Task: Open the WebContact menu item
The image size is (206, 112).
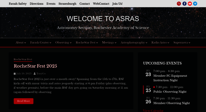Action: click(101, 4)
